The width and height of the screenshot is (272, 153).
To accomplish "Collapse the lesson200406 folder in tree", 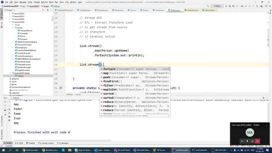I will tap(10, 22).
